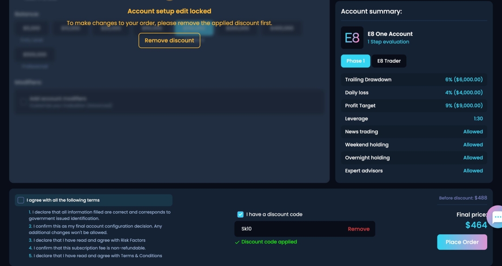Click the Expert advisors row
This screenshot has height=266, width=502.
point(414,171)
